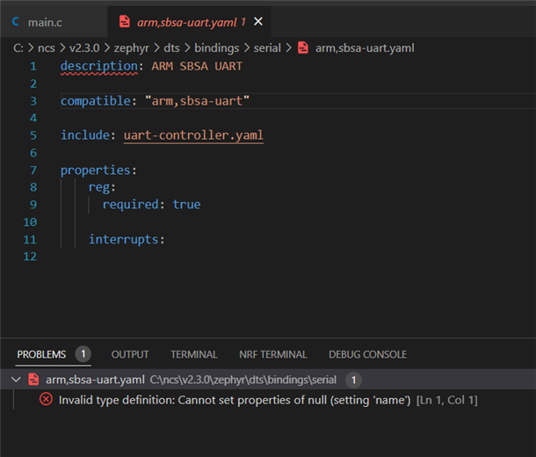Image resolution: width=536 pixels, height=457 pixels.
Task: Click the interrupts key on line 11
Action: (x=123, y=239)
